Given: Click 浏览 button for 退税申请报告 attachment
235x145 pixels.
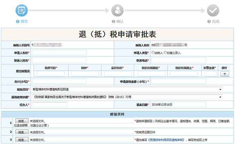Looking at the screenshot, I should (x=22, y=122).
